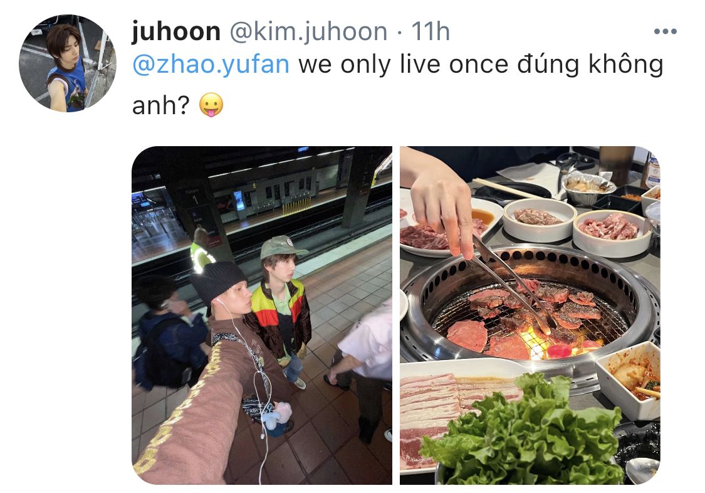Click the bold display name juhoon
Screen dimensions: 705x493
click(x=176, y=31)
